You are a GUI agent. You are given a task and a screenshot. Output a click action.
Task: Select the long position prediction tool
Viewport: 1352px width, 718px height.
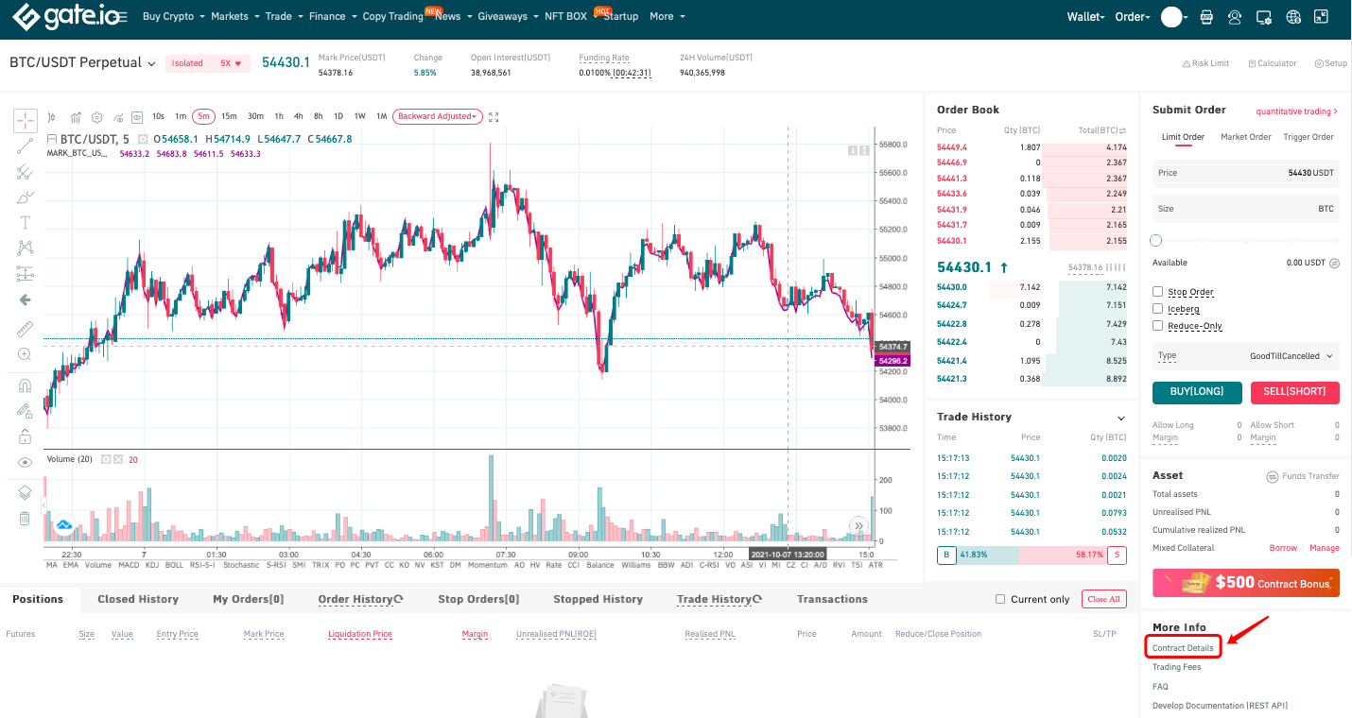pos(26,274)
